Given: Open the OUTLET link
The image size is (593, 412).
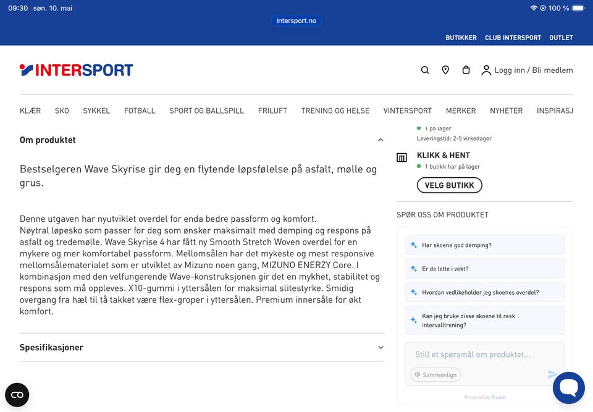Looking at the screenshot, I should coord(561,38).
